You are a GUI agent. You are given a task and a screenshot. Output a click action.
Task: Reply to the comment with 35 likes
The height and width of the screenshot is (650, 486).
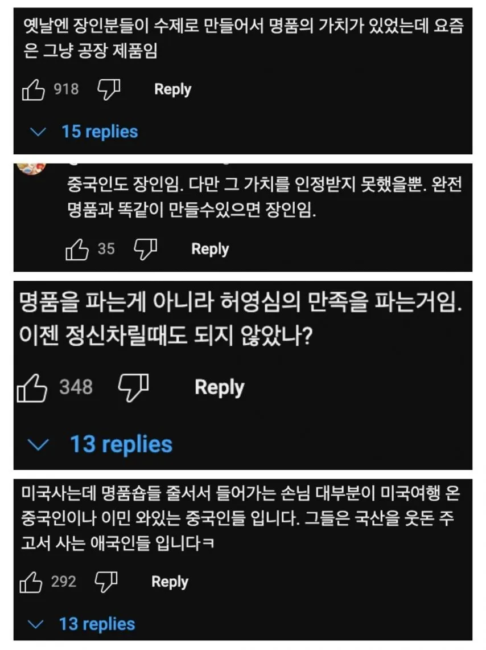210,249
